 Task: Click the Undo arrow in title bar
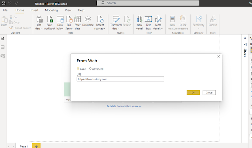click(x=10, y=3)
